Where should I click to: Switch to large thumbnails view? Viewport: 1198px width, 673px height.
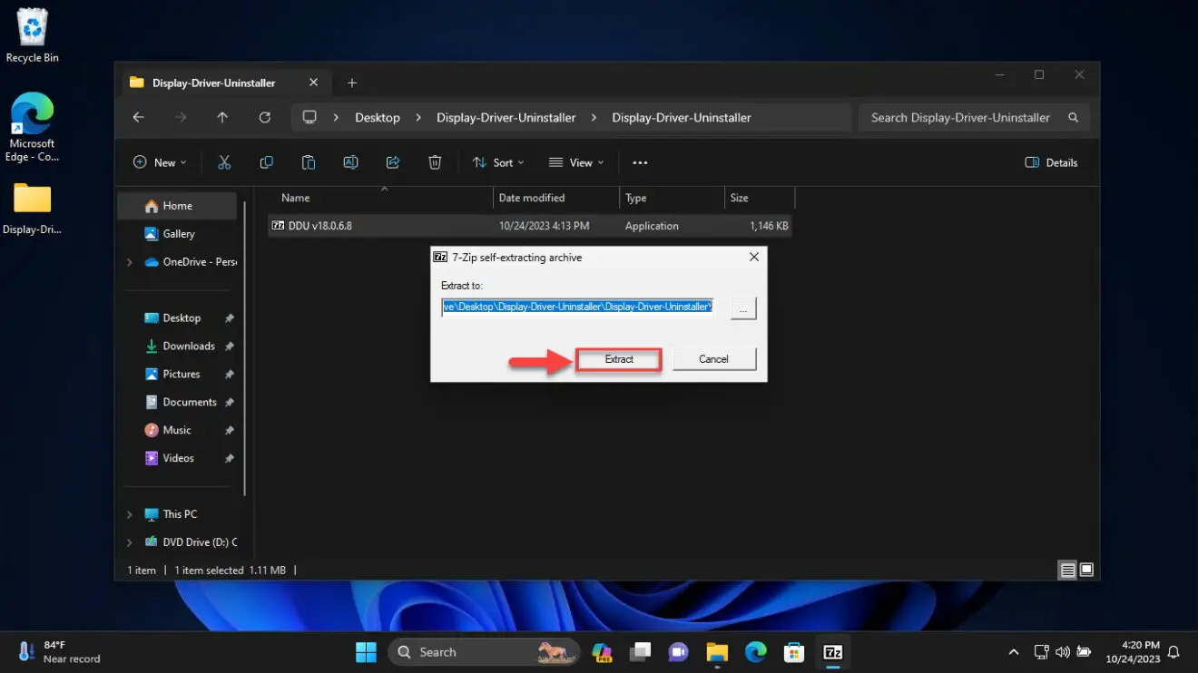[x=1086, y=570]
